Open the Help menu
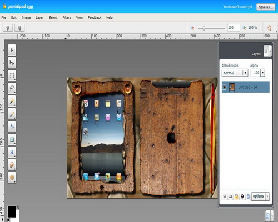This screenshot has width=278, height=222. (x=110, y=18)
